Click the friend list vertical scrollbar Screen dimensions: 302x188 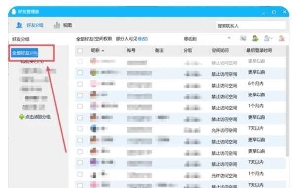[287, 100]
